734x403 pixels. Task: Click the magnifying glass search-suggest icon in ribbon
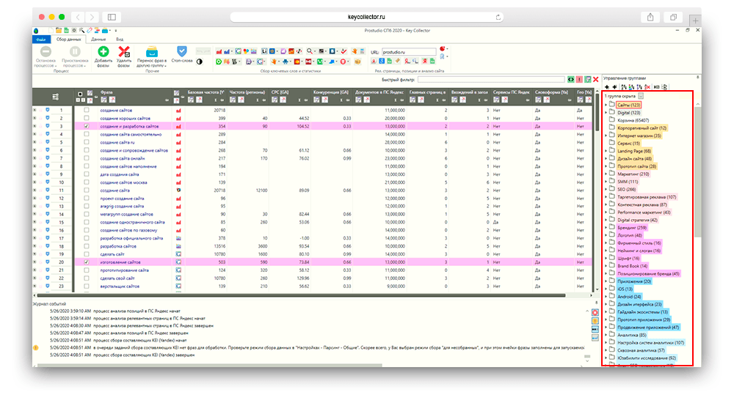coord(310,51)
